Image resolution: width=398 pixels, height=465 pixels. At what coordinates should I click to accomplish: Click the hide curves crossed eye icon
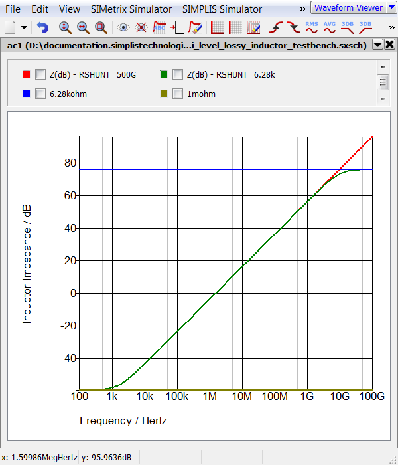pos(141,27)
